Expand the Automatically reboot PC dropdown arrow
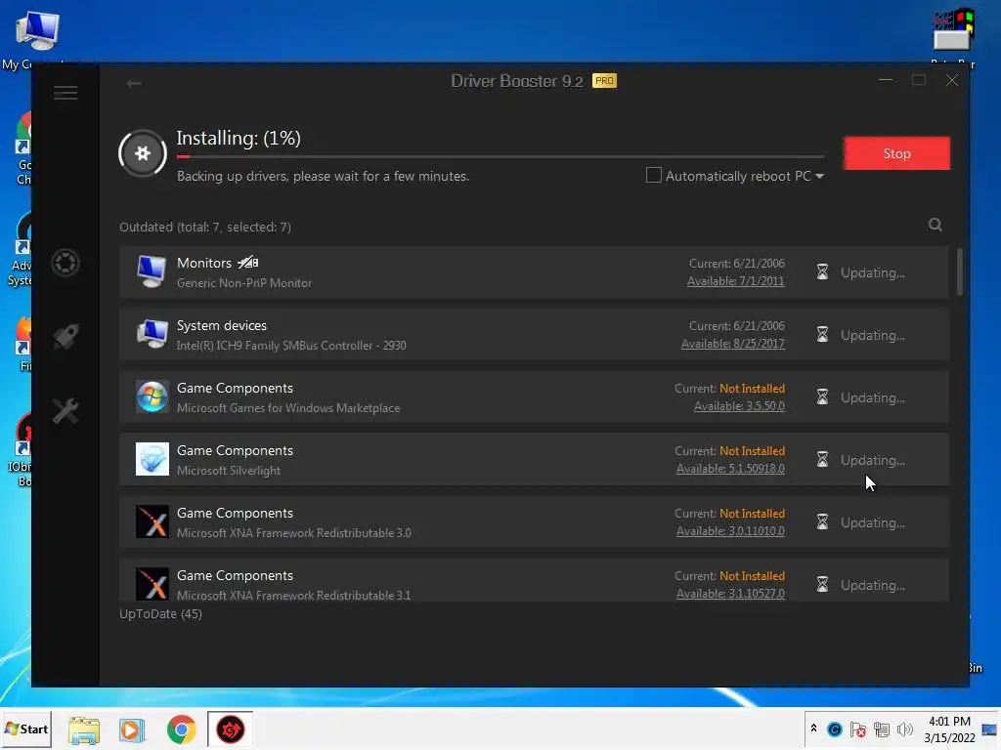The width and height of the screenshot is (1001, 750). (820, 176)
